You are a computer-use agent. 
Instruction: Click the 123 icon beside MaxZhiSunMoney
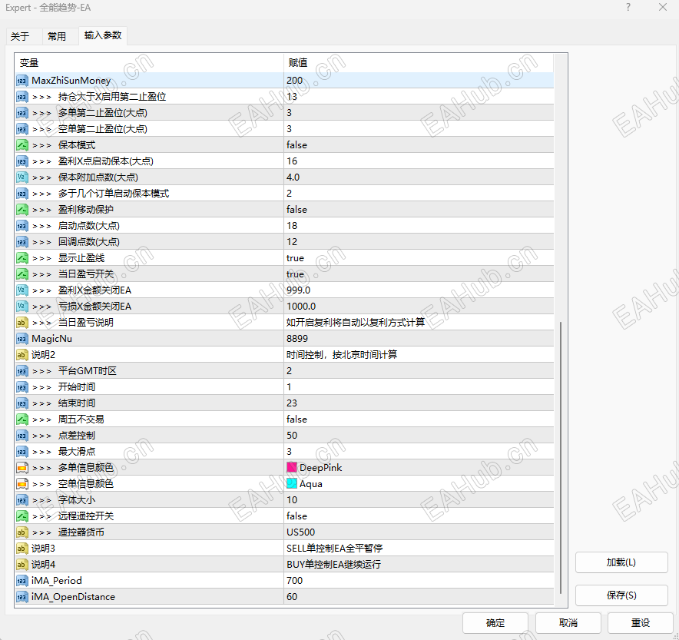click(x=21, y=81)
